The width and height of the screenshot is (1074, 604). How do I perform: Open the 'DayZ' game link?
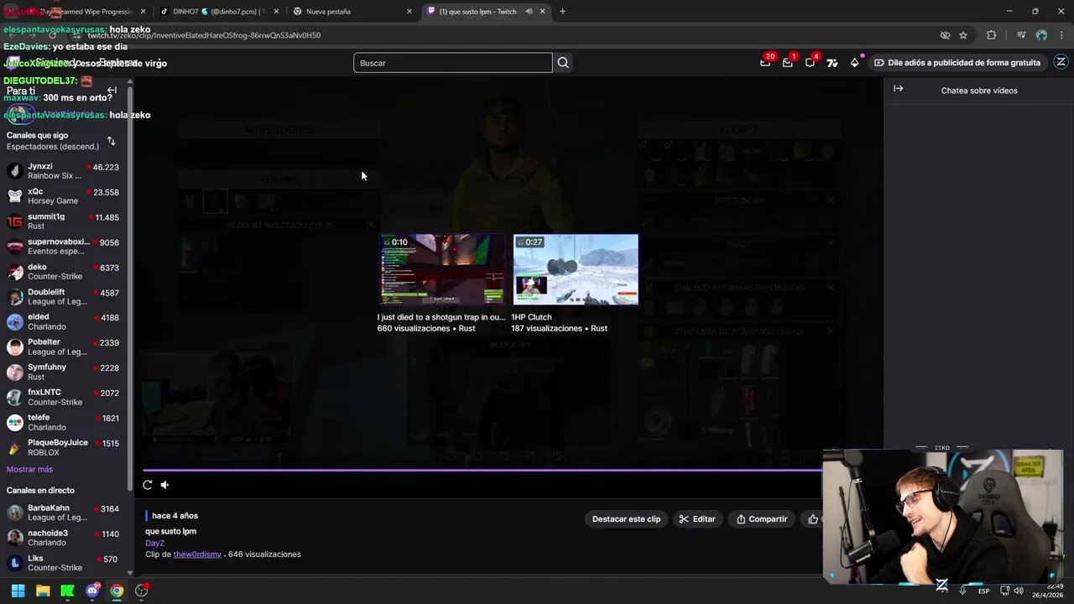(x=154, y=543)
